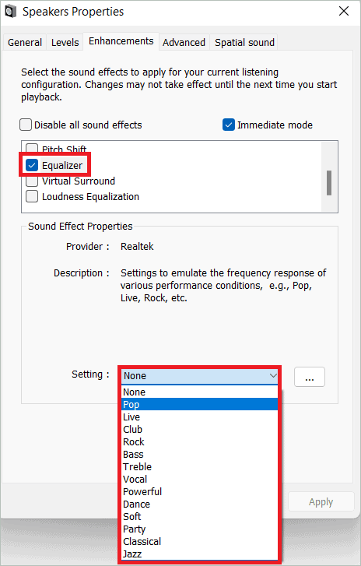Open the ellipsis settings button

[310, 377]
